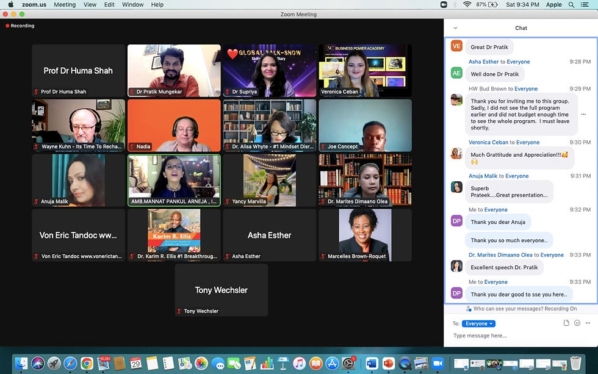Open the zoom.us menu
The height and width of the screenshot is (374, 598).
tap(34, 4)
